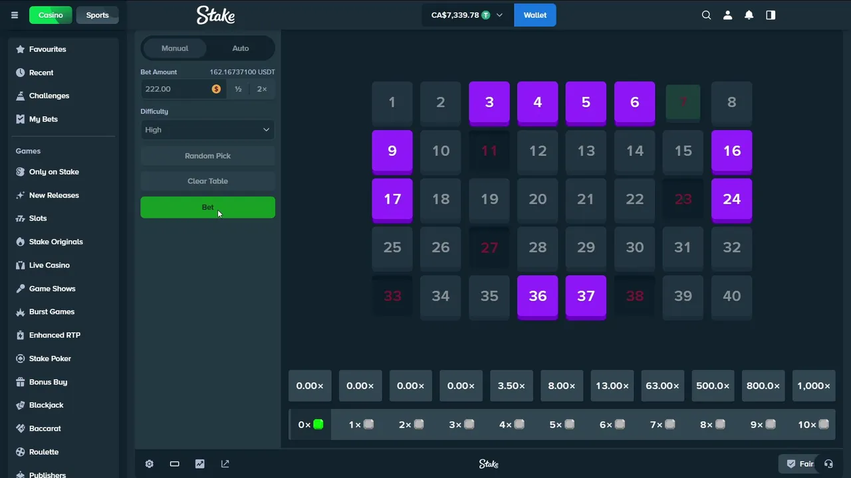This screenshot has width=851, height=478.
Task: Halve the bet with ½ button
Action: coord(238,89)
